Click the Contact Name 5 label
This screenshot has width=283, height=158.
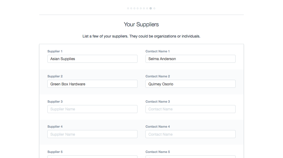pyautogui.click(x=157, y=152)
